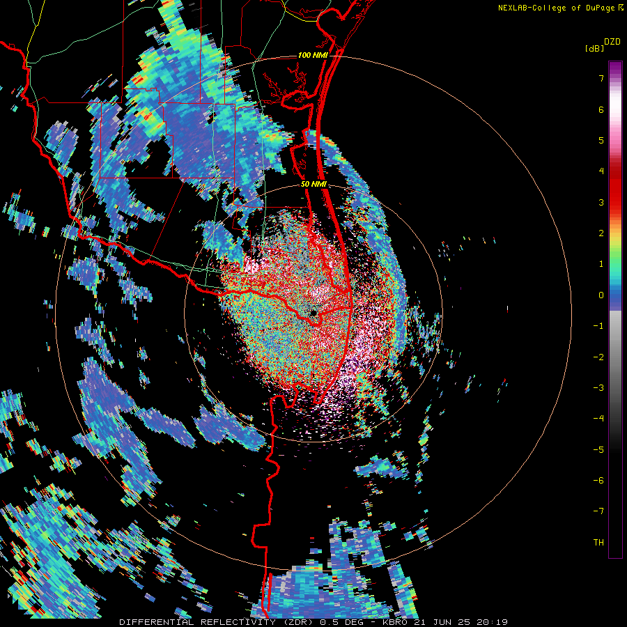
Task: Select the 2 dB scale value
Action: coord(601,233)
